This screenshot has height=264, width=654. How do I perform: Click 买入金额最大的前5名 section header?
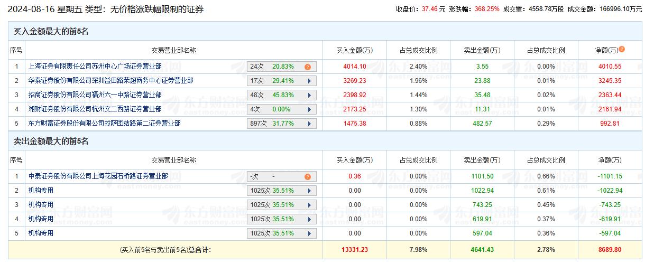coord(51,32)
